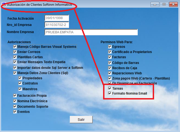Toggle Importar datos desde Sql Server checkbox
180x132 pixels.
[x=15, y=68]
